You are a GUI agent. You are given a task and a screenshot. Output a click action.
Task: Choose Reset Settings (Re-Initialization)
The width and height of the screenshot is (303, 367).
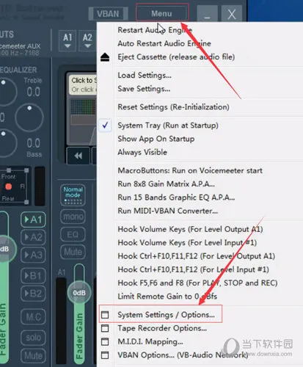coord(173,107)
